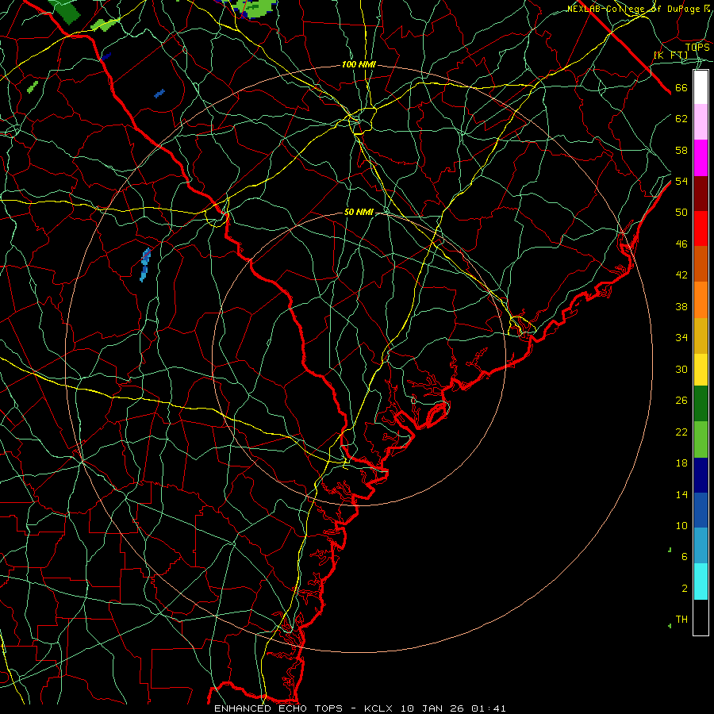
Task: Click the 'TH' threshold label
Action: (x=681, y=620)
